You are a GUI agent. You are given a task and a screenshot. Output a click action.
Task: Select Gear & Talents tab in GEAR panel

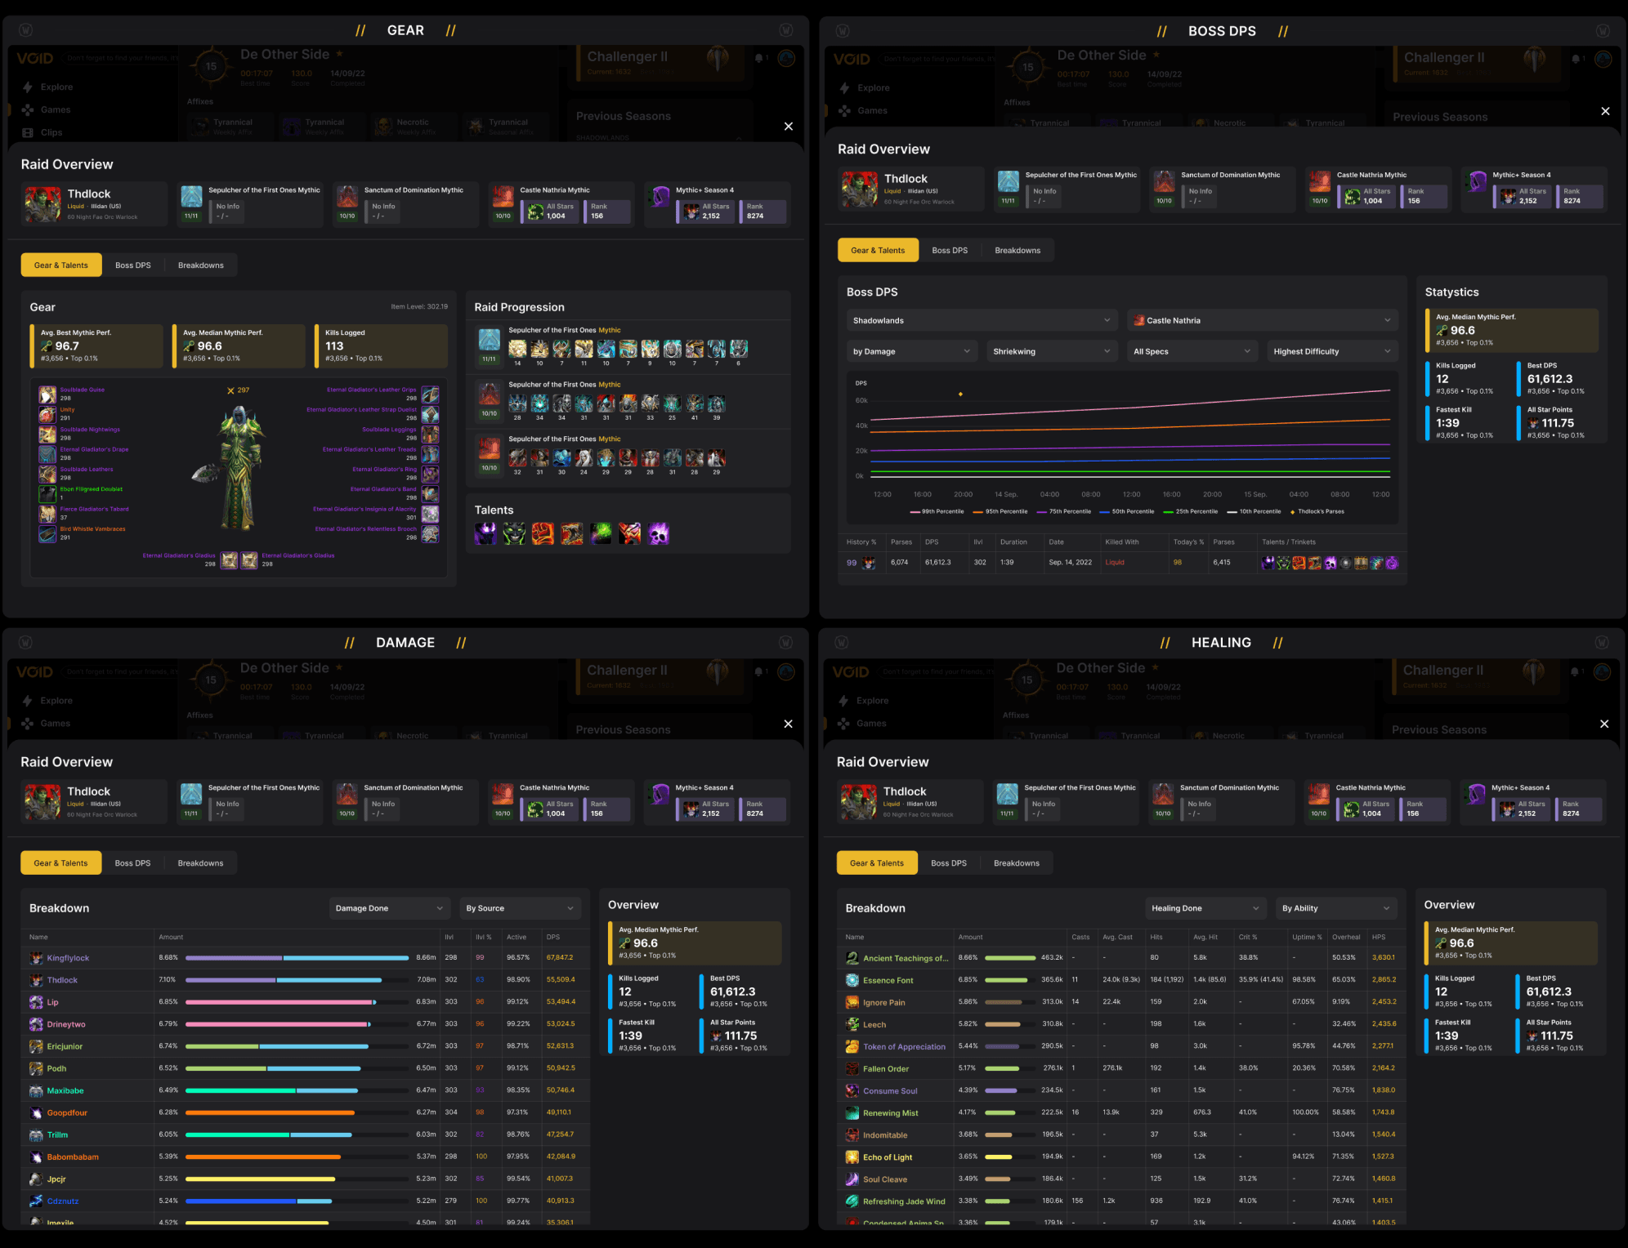pyautogui.click(x=61, y=265)
